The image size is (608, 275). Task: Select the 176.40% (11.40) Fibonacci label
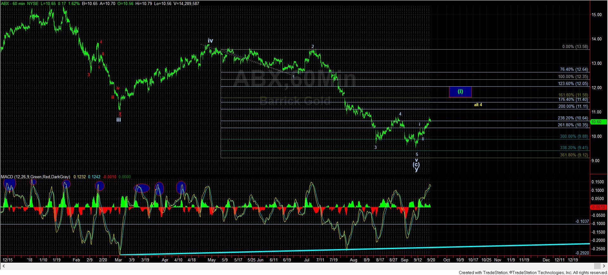573,99
